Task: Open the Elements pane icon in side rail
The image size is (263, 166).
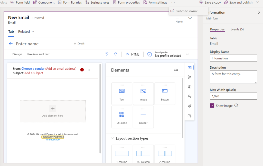Action: [x=190, y=67]
